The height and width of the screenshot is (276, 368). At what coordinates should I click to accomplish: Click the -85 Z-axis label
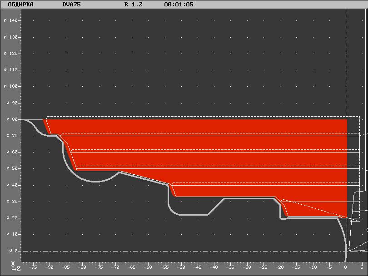point(66,267)
